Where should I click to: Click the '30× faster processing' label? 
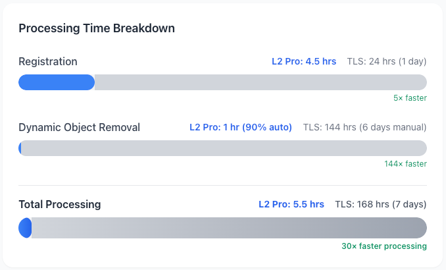(384, 246)
